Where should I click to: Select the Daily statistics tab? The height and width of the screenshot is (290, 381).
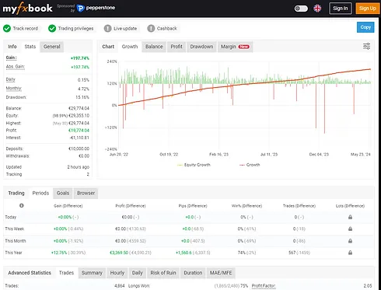[x=138, y=273]
